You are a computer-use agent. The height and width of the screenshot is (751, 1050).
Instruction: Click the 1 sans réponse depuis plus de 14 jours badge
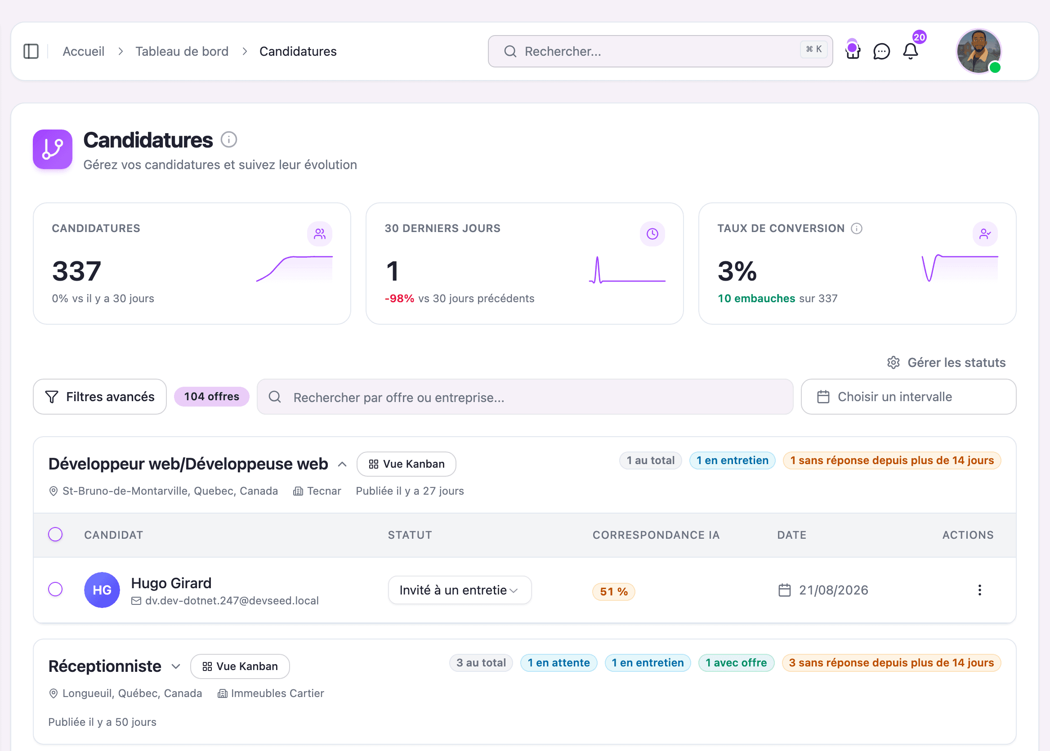coord(892,460)
